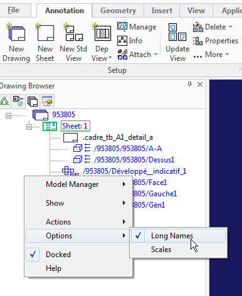Click the Update View icon
Screen dimensions: 242x296
coord(177,32)
